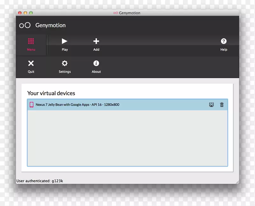The image size is (255, 206).
Task: Open the Help question mark
Action: 224,44
